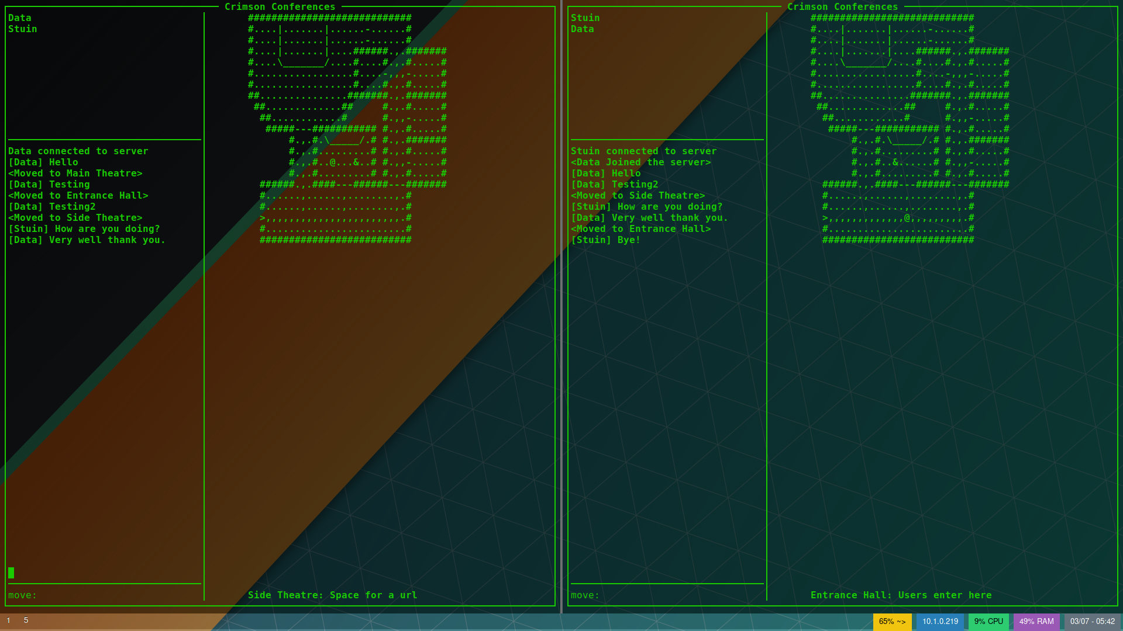Click the 10.1.0.219 IP address block

pos(940,622)
